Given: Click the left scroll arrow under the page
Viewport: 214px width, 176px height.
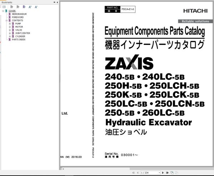Looking at the screenshot, I should click(63, 169).
